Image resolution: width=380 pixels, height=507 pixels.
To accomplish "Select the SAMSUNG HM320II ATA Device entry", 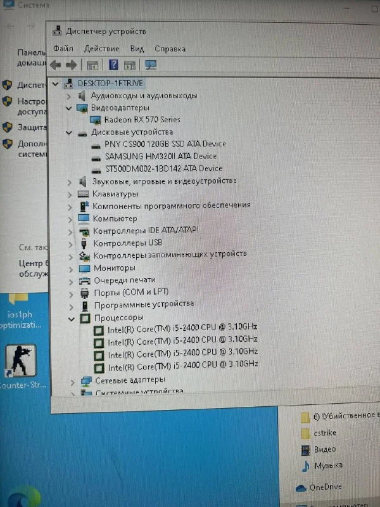I will 161,156.
